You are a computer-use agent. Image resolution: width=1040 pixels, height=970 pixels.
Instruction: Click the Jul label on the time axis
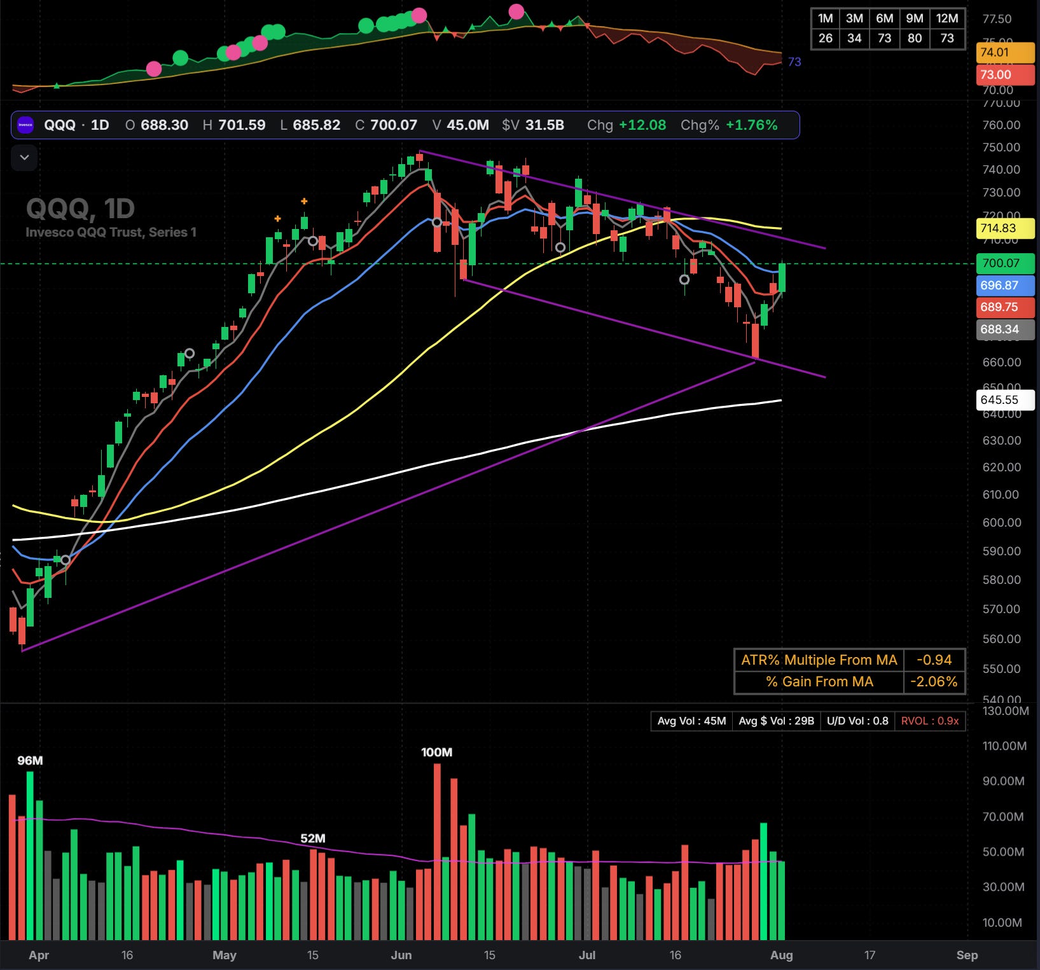point(587,955)
